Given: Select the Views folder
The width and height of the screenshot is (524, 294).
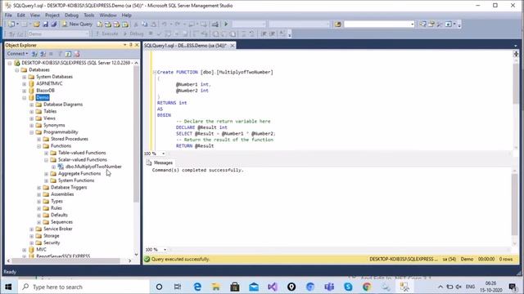Looking at the screenshot, I should pos(49,118).
